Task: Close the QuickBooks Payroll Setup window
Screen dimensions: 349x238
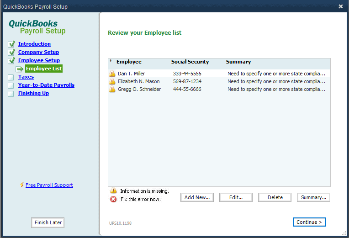Action: [340, 6]
